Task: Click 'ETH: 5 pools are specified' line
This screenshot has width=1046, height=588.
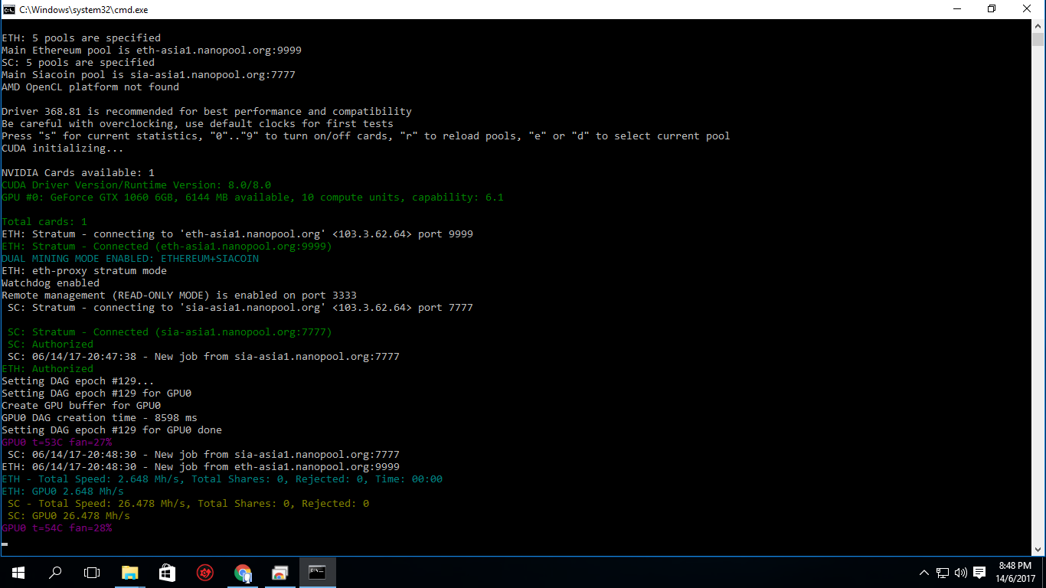Action: tap(81, 38)
